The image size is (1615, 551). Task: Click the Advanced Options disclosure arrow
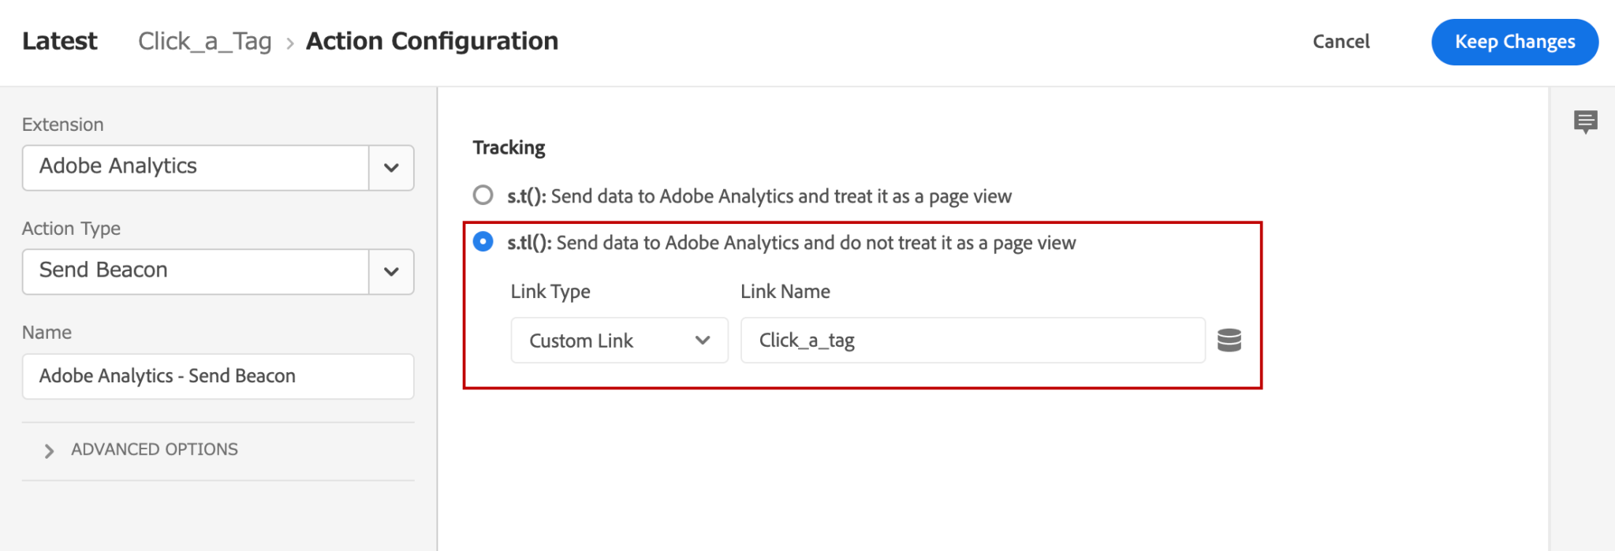pyautogui.click(x=50, y=449)
